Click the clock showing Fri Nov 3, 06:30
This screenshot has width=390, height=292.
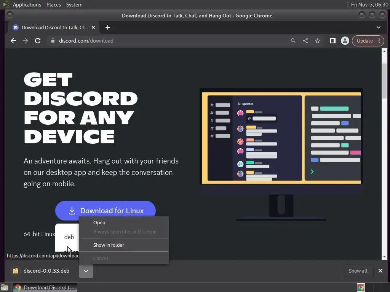tap(369, 5)
